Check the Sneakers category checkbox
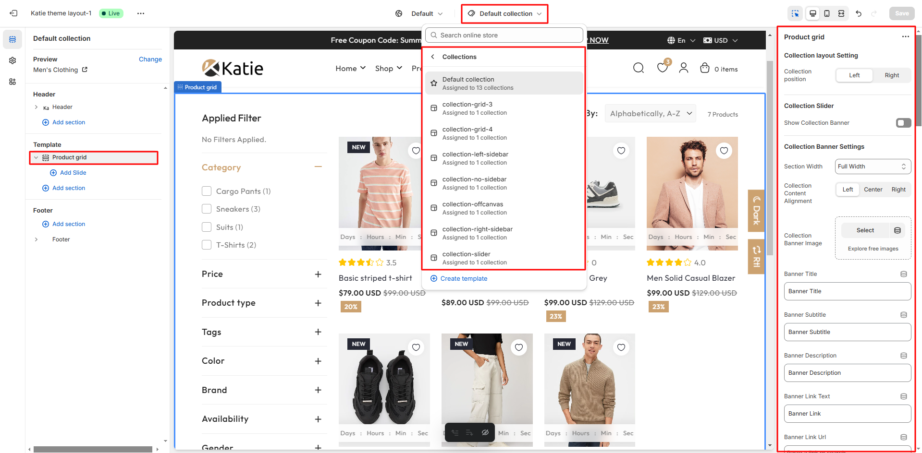This screenshot has width=922, height=453. tap(207, 209)
